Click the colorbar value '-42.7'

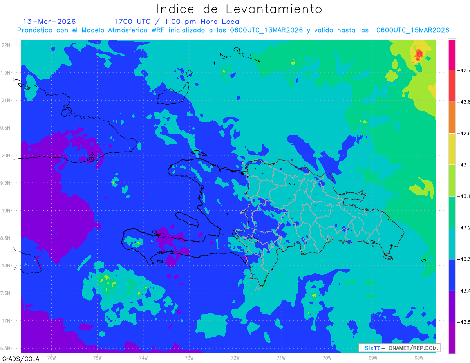463,70
